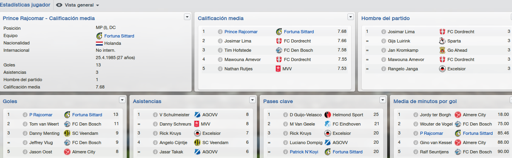
Task: Click the eye icon beside Vista general
Action: tap(59, 5)
